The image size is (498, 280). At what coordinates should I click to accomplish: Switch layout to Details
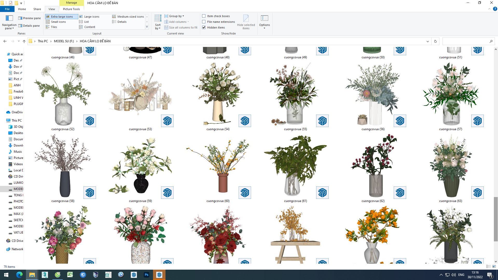[122, 22]
